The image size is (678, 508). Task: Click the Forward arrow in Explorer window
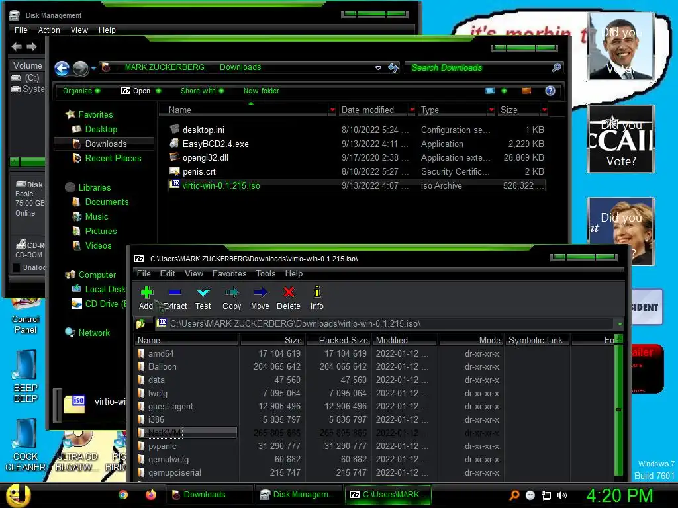click(x=80, y=68)
